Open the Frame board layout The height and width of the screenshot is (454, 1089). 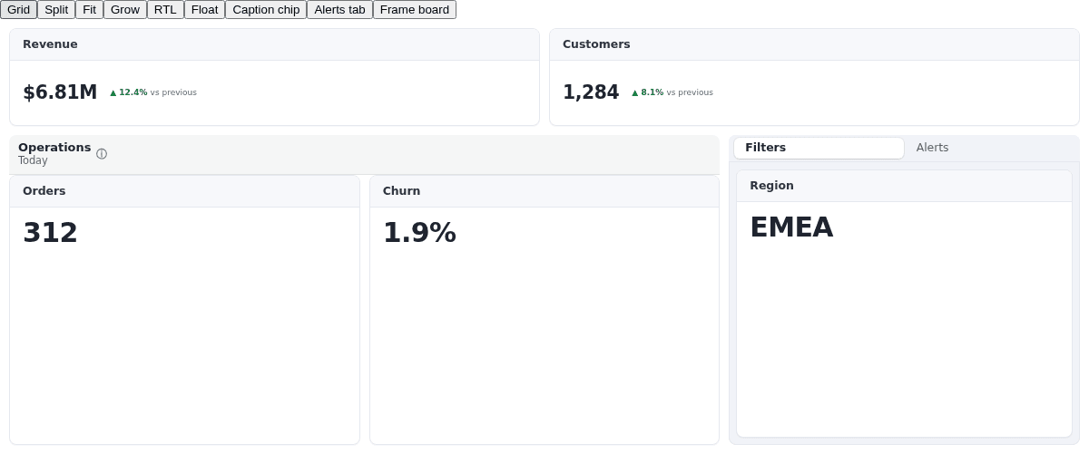click(x=415, y=10)
